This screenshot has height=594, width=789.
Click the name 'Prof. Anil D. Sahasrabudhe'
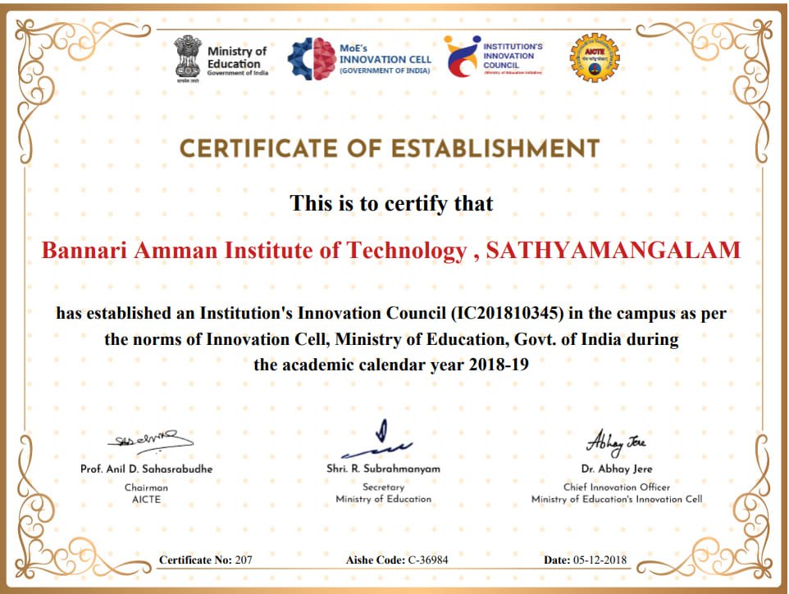point(147,469)
